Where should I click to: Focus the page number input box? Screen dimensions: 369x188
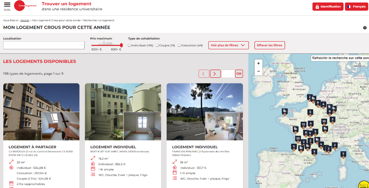pyautogui.click(x=228, y=74)
